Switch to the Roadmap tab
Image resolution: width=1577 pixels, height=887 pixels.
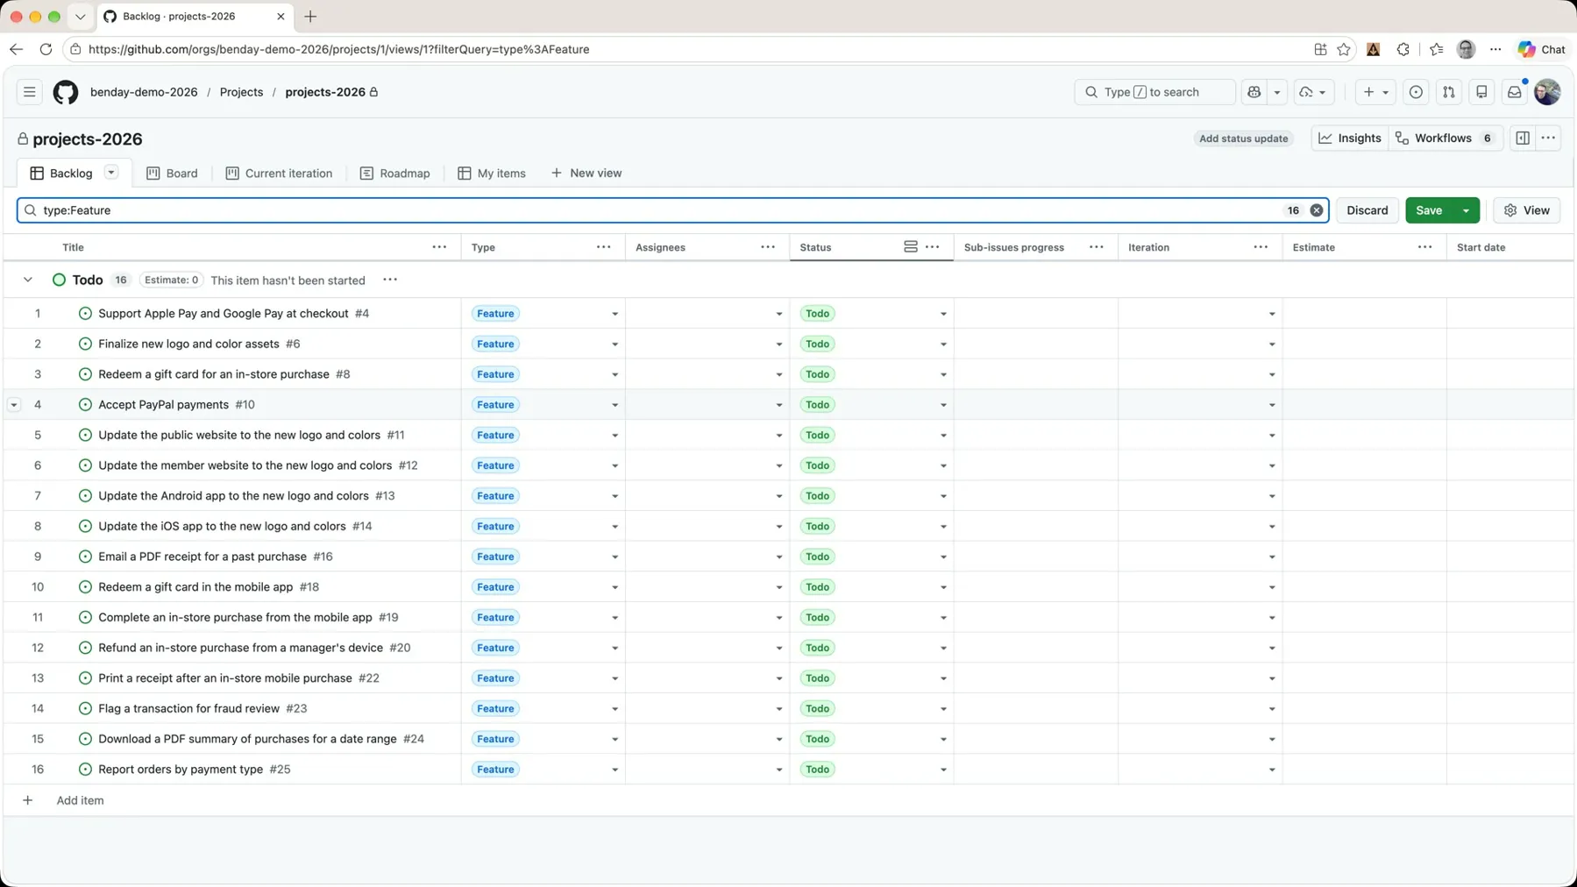pyautogui.click(x=394, y=173)
